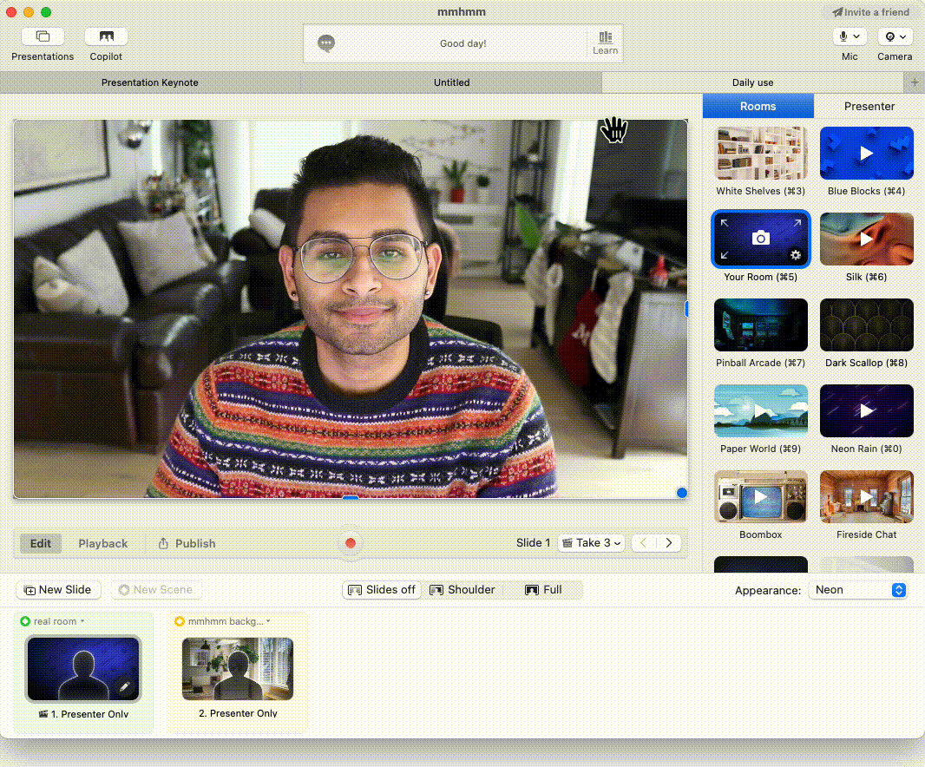
Task: Switch to the Rooms tab
Action: 758,106
